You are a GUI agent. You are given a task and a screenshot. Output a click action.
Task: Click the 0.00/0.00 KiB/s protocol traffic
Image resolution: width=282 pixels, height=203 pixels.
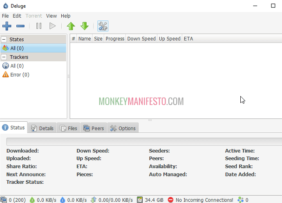click(116, 200)
